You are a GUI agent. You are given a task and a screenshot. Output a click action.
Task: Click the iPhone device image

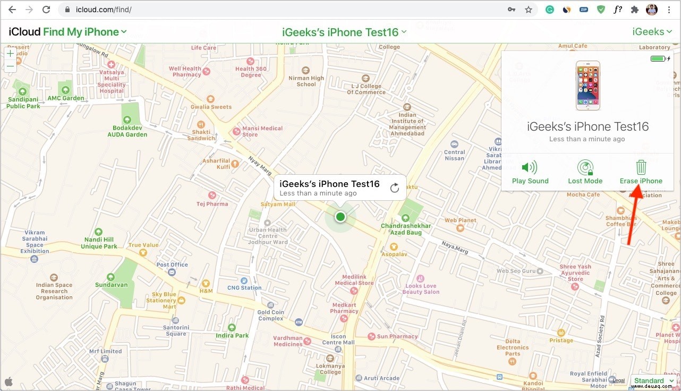tap(588, 86)
